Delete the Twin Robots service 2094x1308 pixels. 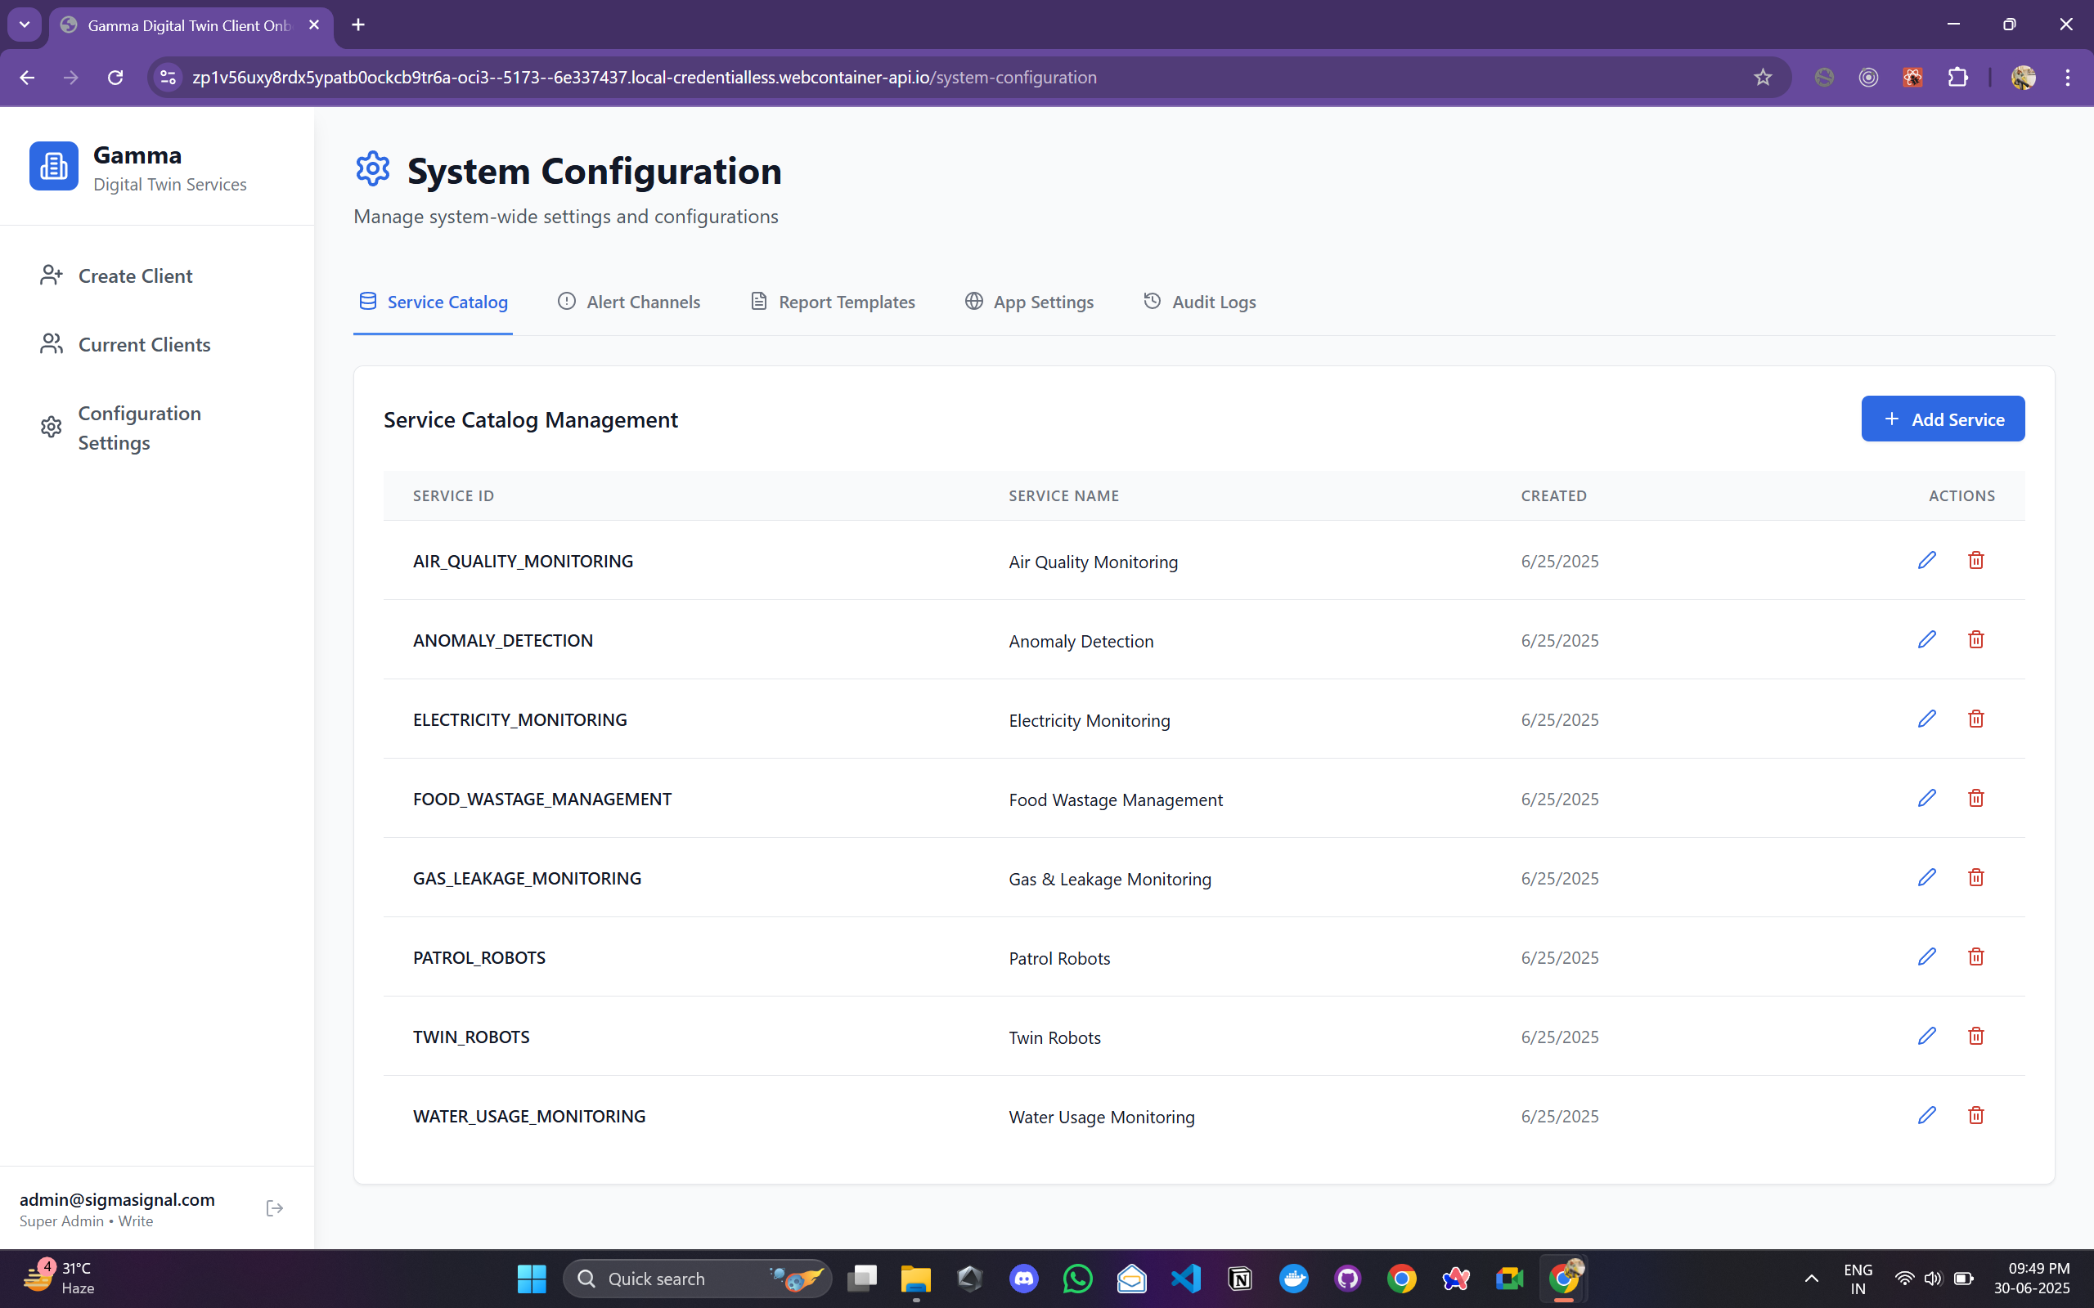pos(1975,1037)
